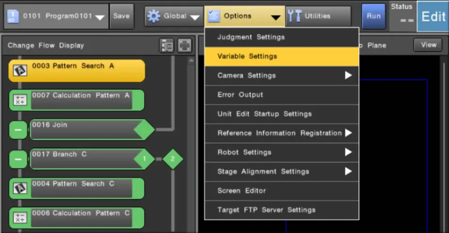Click the Global gear icon
The image size is (449, 233).
click(153, 16)
